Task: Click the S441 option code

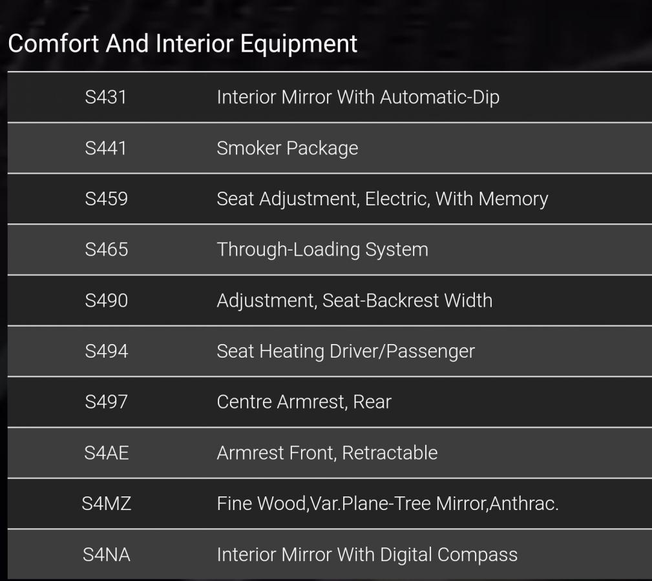Action: 106,148
